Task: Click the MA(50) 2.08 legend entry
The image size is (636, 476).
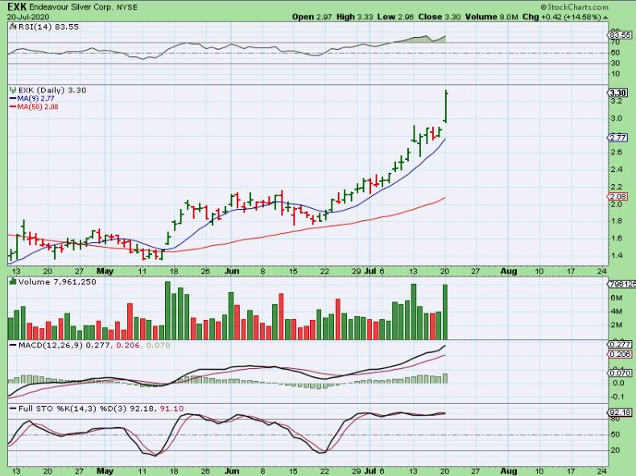Action: (x=34, y=107)
